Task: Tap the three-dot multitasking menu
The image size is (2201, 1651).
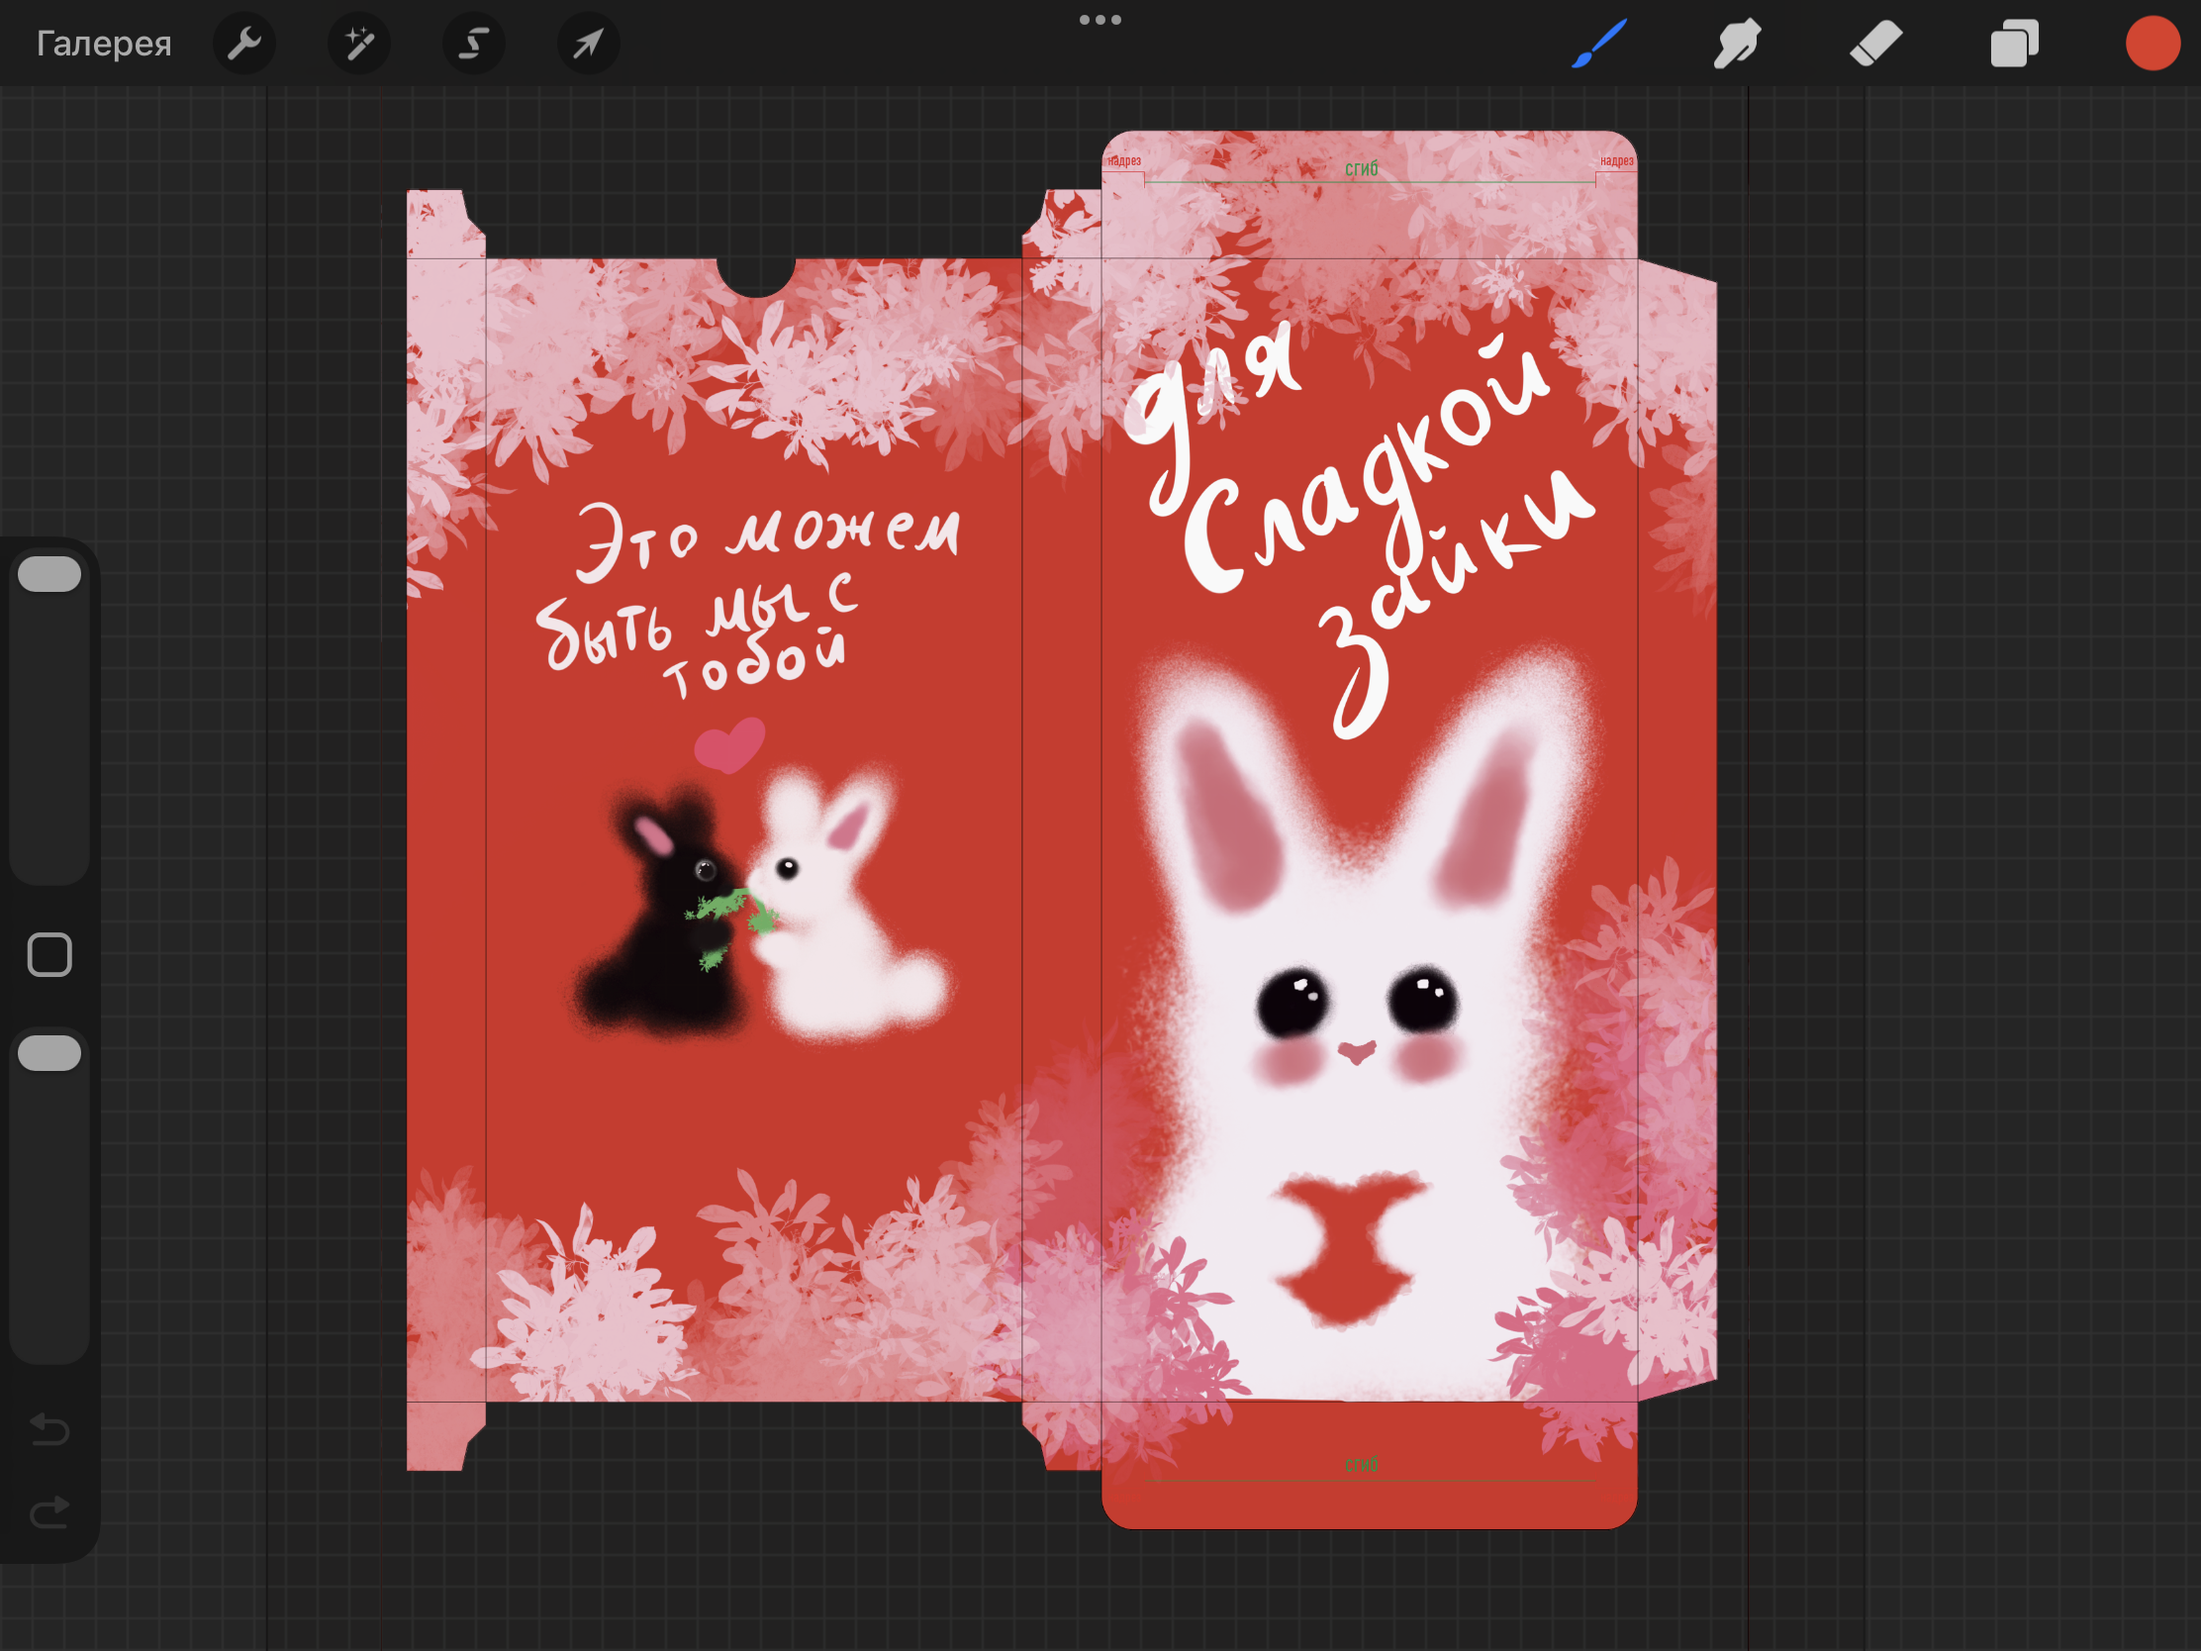Action: 1100,20
